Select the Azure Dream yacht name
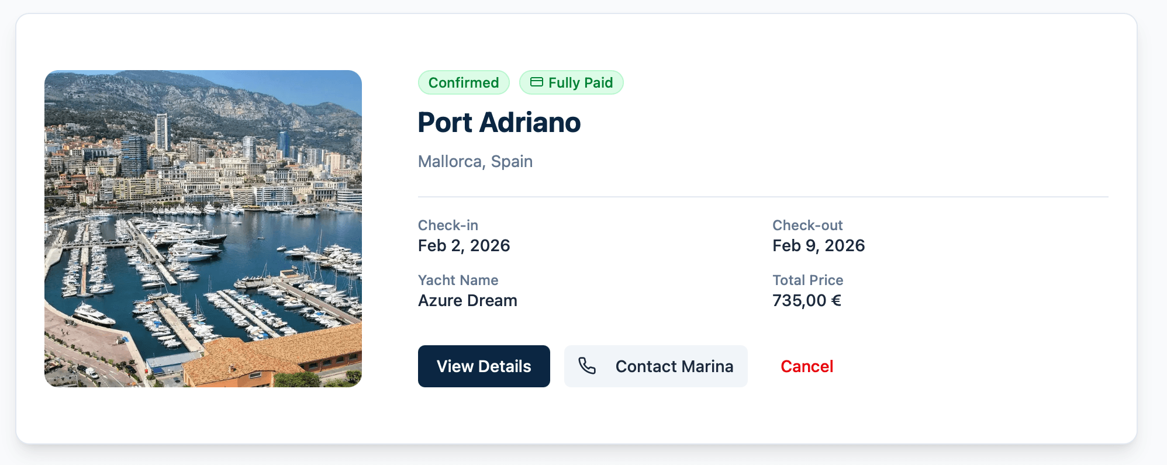Image resolution: width=1167 pixels, height=465 pixels. point(467,301)
